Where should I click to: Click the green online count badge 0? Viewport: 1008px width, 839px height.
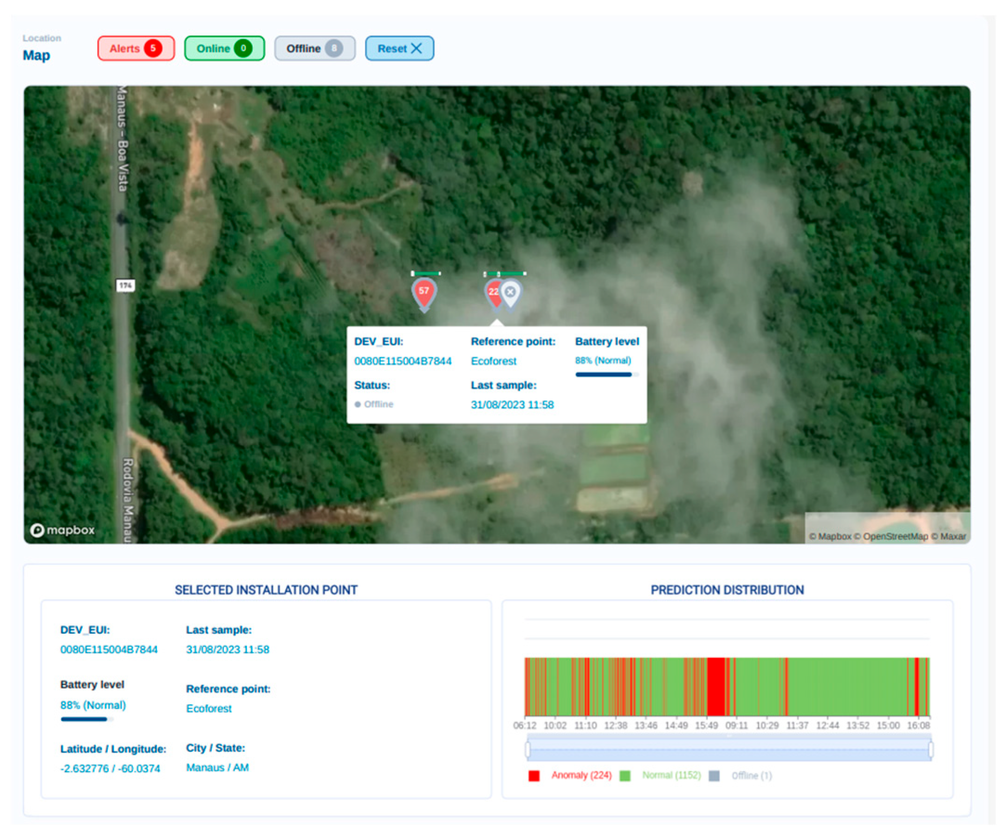pyautogui.click(x=243, y=48)
